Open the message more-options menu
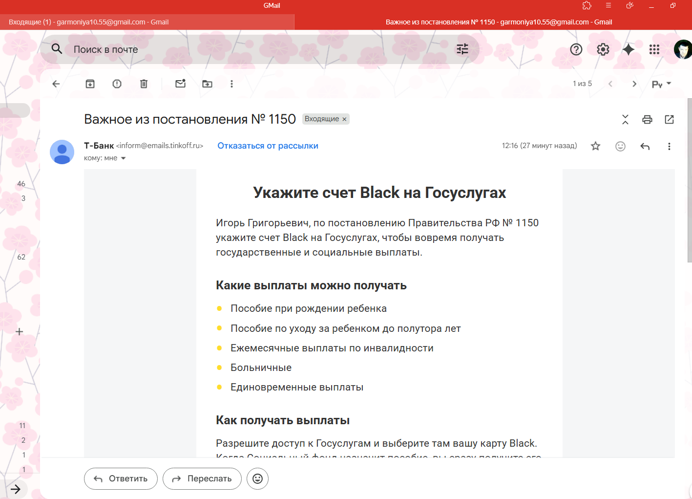The width and height of the screenshot is (692, 499). (669, 146)
